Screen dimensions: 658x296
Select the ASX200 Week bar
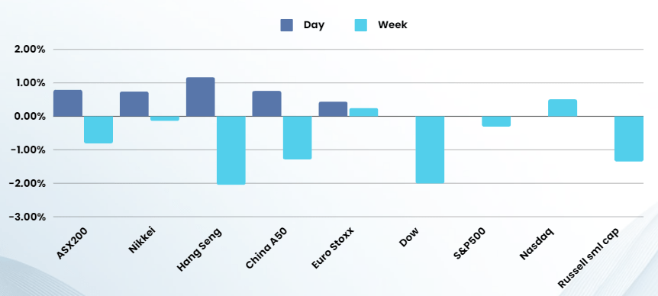click(x=98, y=130)
